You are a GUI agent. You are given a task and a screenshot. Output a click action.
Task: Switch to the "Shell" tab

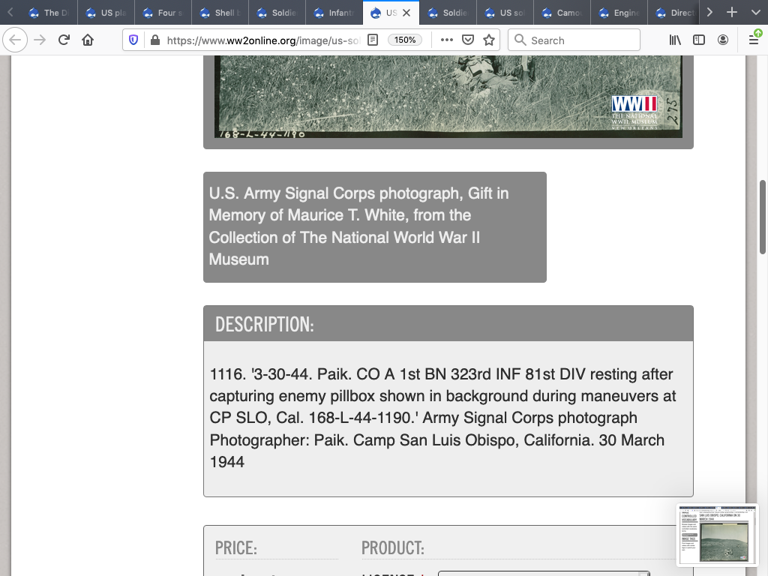point(220,13)
